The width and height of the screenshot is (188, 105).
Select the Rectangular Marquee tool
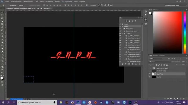2,15
